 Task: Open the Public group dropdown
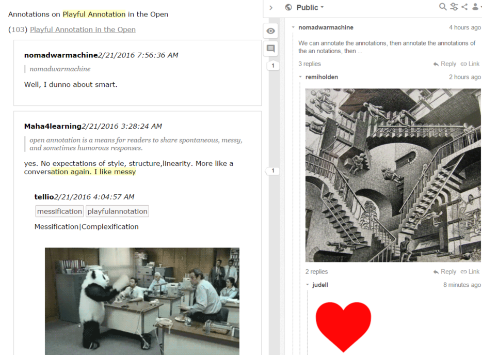(x=310, y=7)
